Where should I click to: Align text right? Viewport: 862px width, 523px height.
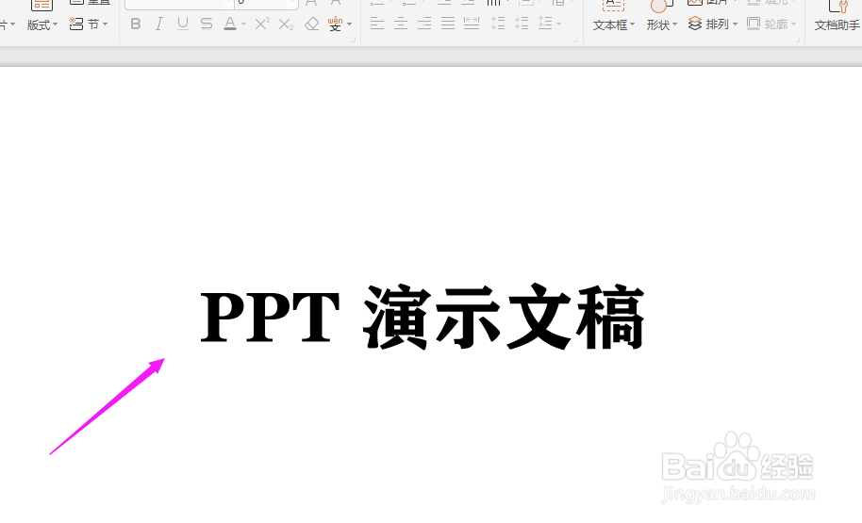coord(424,24)
